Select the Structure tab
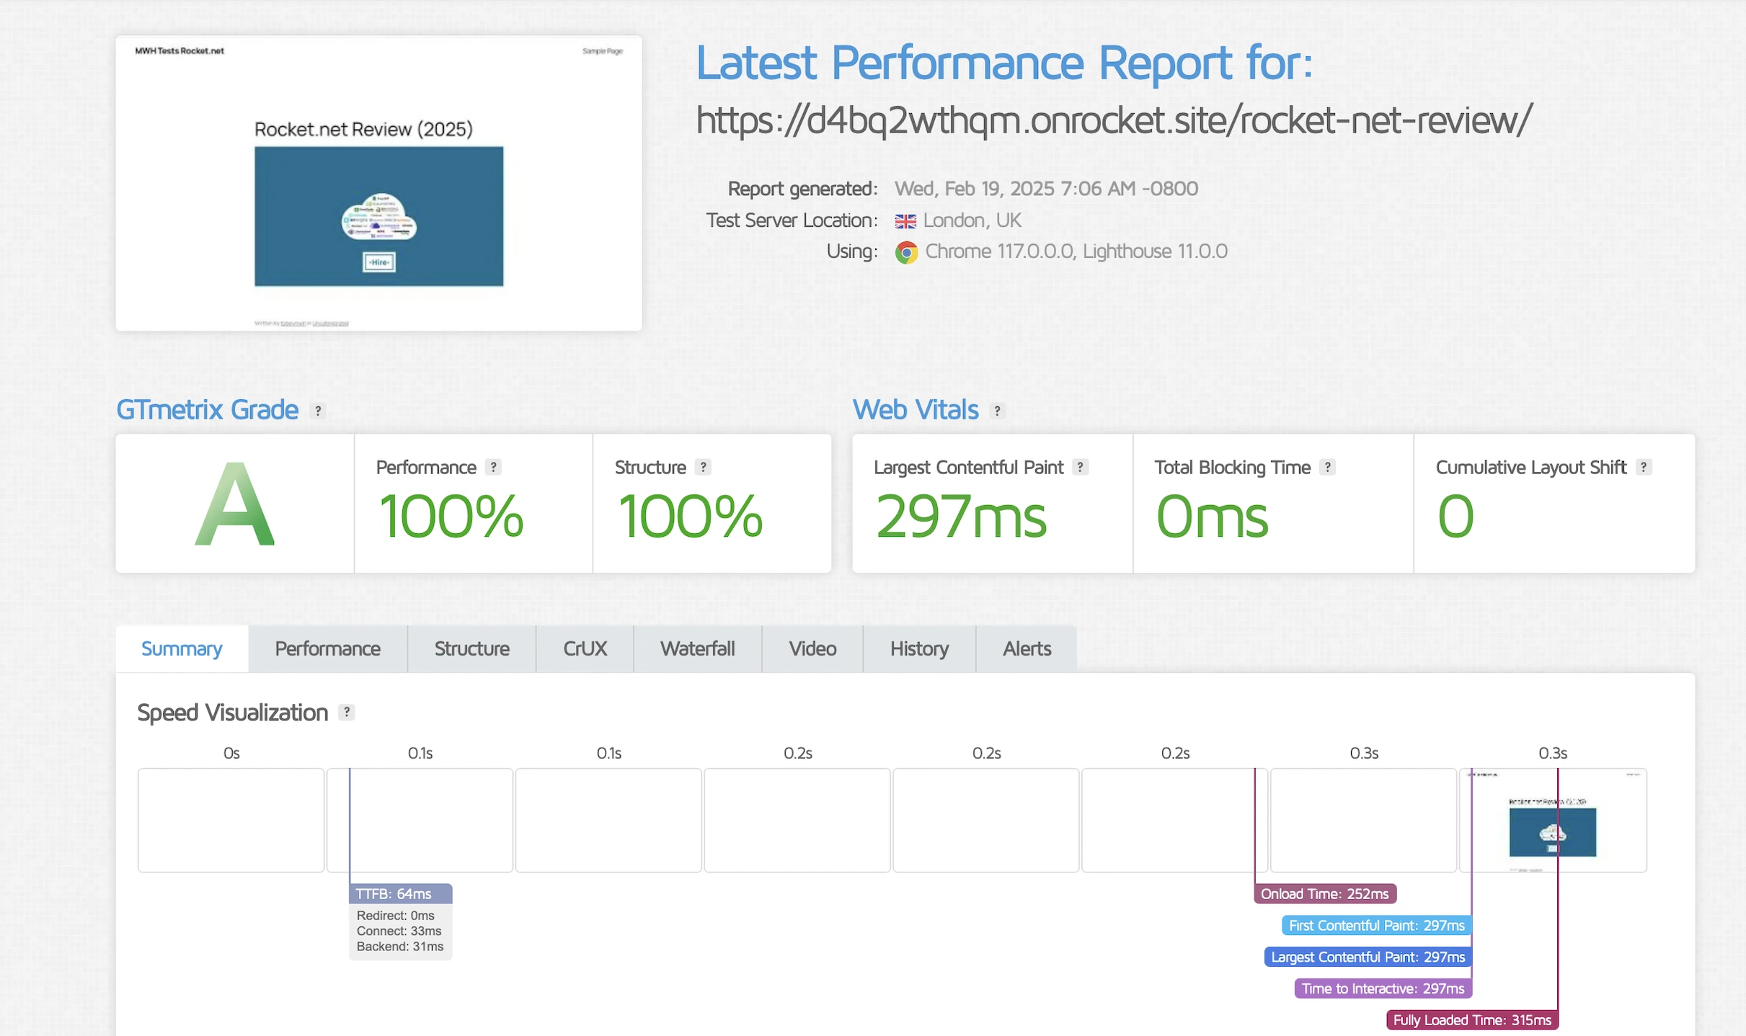1746x1036 pixels. (x=471, y=648)
